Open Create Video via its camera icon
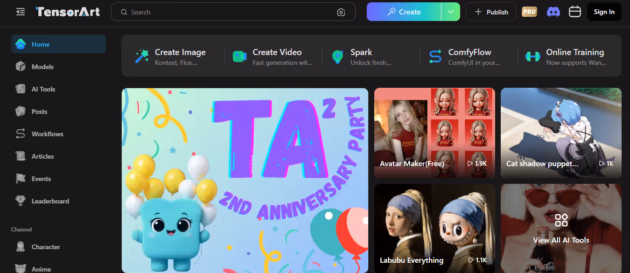Screen dimensions: 630x273 point(239,56)
